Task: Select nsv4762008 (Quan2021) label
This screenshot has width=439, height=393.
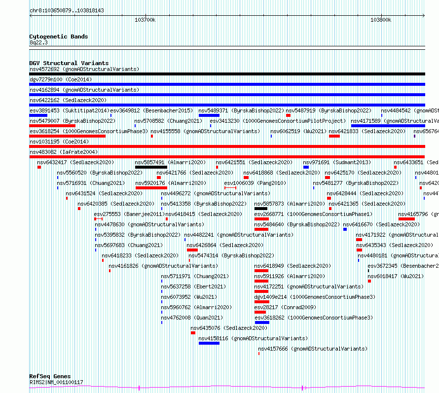Action: click(192, 318)
